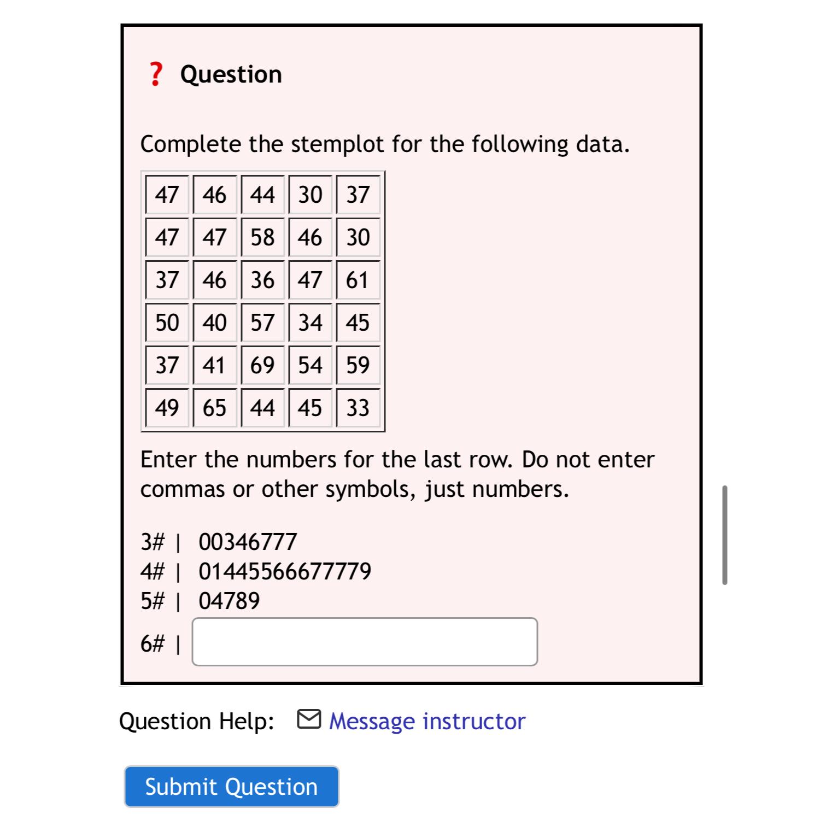Select the cell with 49 in the last row
820x820 pixels.
click(167, 408)
